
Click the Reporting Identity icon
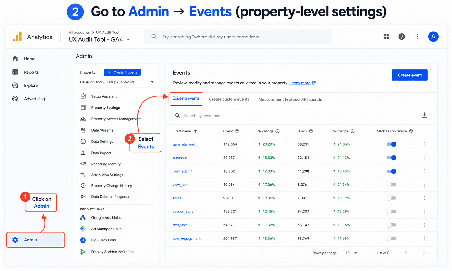click(83, 164)
